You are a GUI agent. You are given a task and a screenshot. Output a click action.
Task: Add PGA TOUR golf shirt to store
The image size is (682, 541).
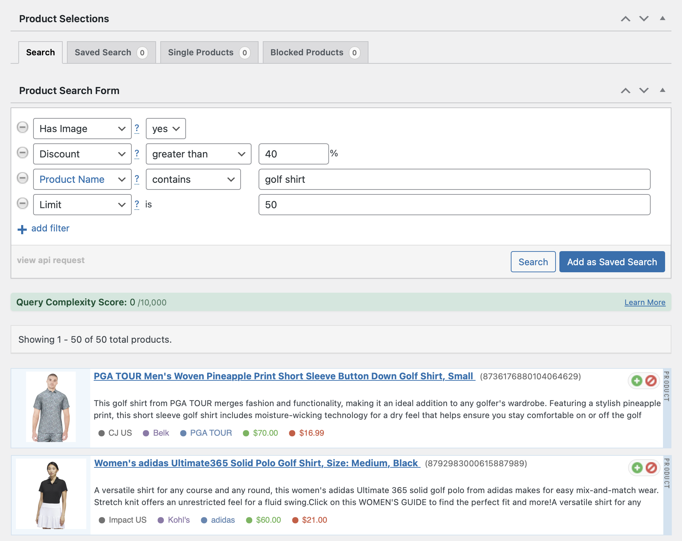tap(637, 381)
